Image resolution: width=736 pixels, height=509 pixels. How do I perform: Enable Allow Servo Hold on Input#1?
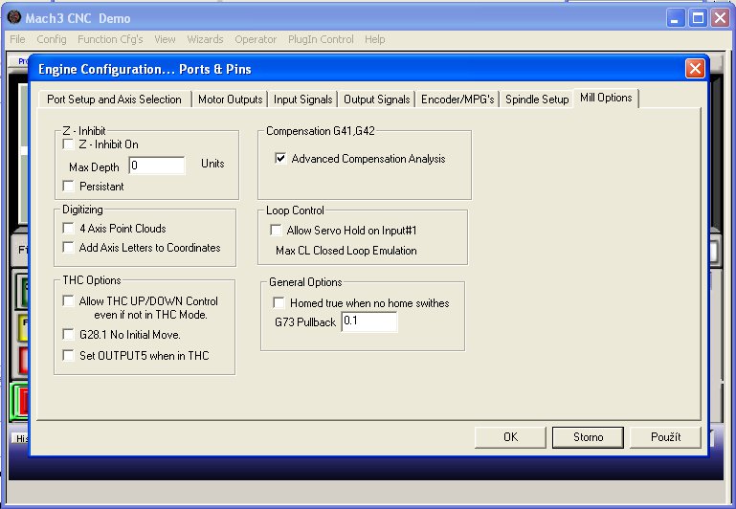point(277,231)
